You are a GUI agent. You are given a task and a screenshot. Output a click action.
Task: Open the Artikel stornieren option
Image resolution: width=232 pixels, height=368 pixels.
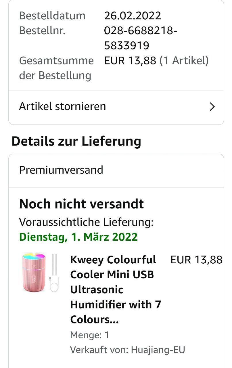tap(62, 106)
